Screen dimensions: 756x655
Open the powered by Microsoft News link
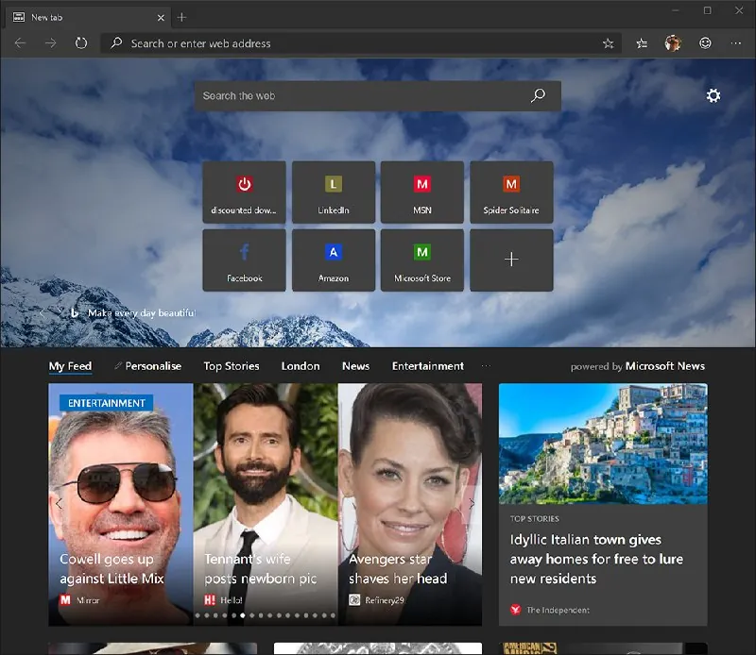[637, 366]
